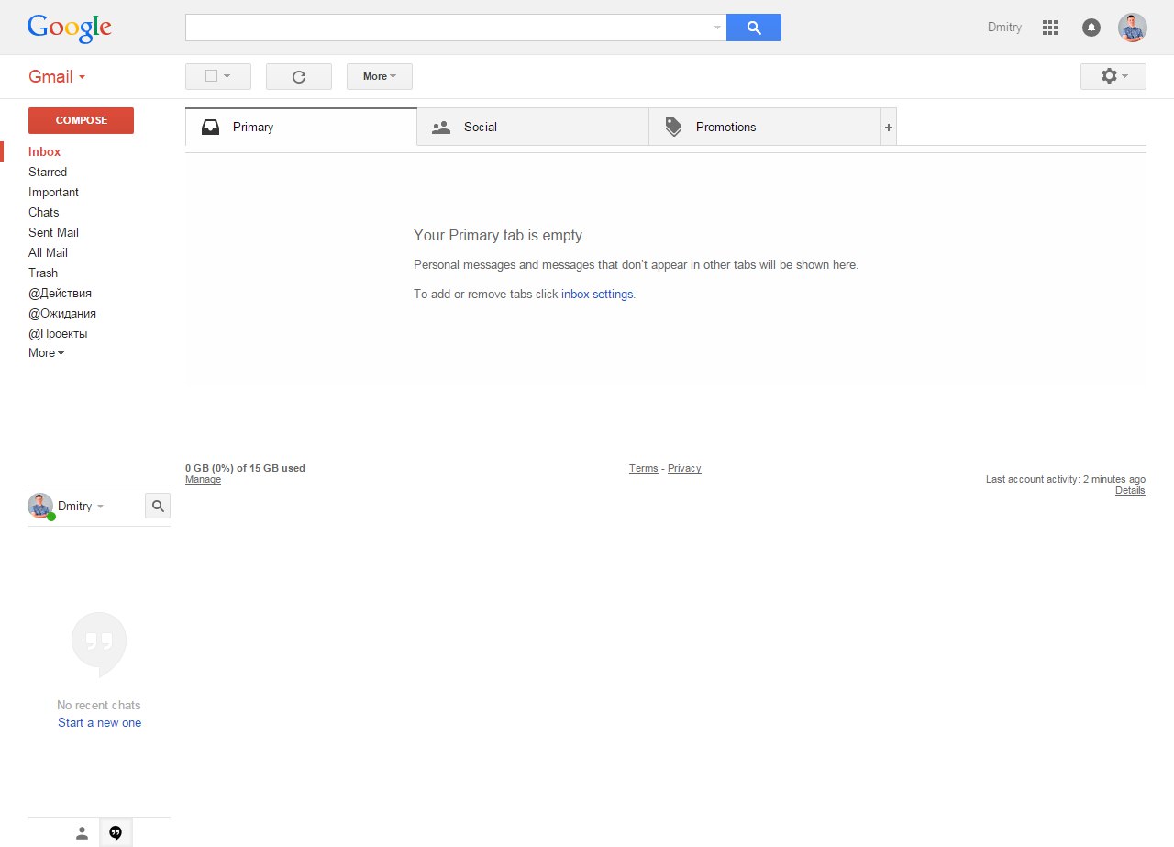The height and width of the screenshot is (847, 1174).
Task: Expand the select dropdown arrow
Action: pos(227,76)
